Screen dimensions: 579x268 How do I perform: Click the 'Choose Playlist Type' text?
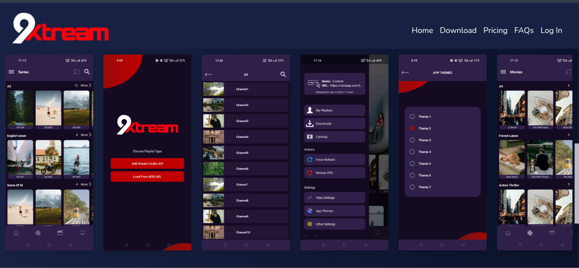[x=147, y=151]
